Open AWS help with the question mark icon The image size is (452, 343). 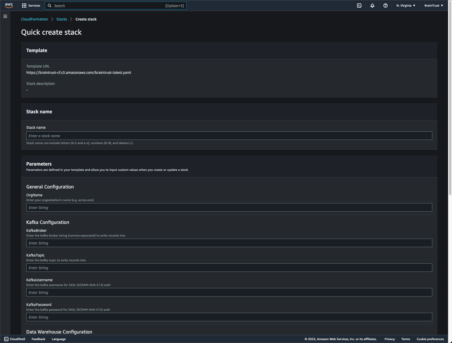point(385,5)
